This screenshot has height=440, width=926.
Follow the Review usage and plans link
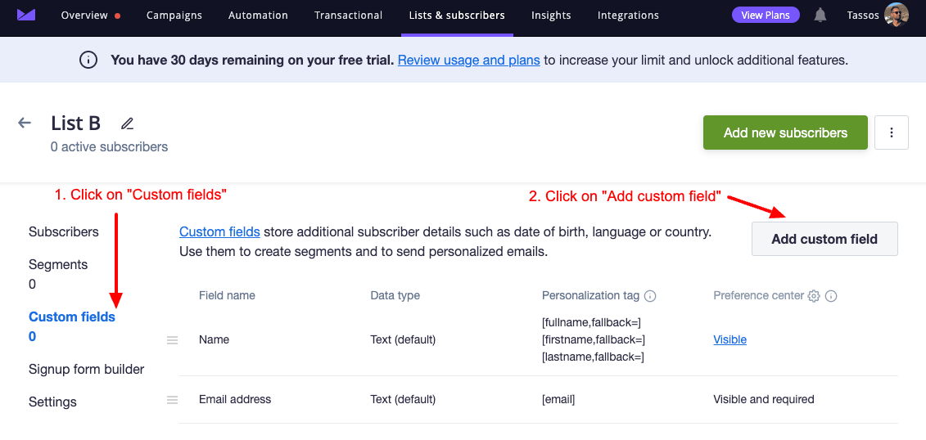(x=469, y=60)
